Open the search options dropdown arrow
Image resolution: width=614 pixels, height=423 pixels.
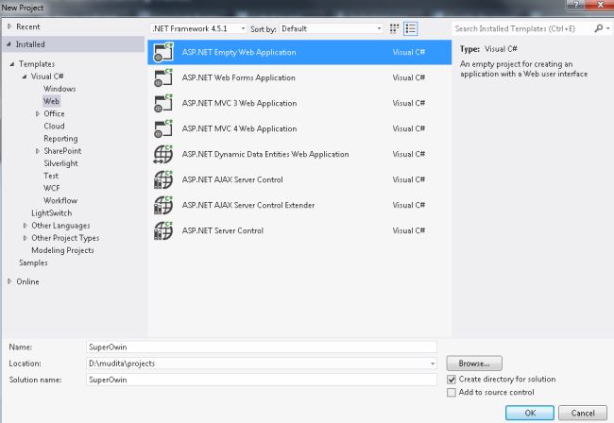[x=607, y=28]
